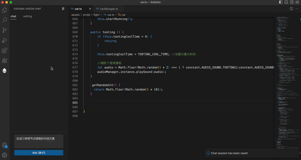This screenshot has width=301, height=160.
Task: Open the chart analytics activity bar icon
Action: (x=4, y=61)
